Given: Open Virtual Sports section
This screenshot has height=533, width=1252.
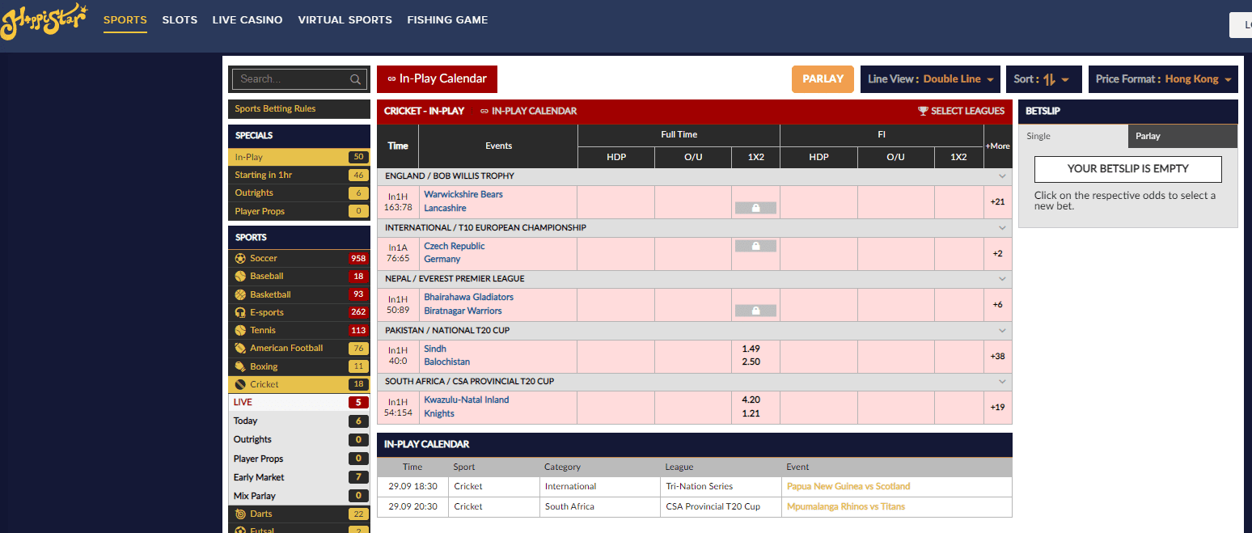Looking at the screenshot, I should (345, 20).
